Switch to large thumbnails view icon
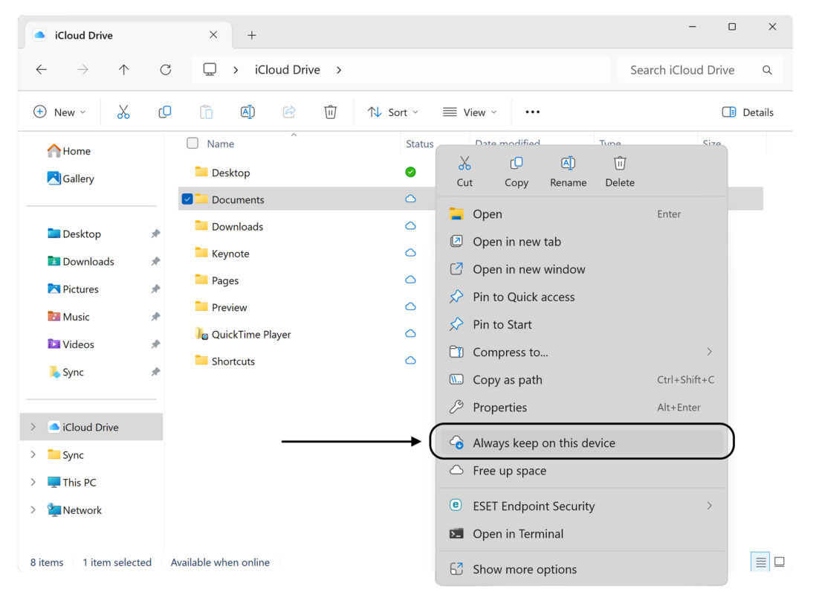Screen dimensions: 816x595 [x=779, y=562]
